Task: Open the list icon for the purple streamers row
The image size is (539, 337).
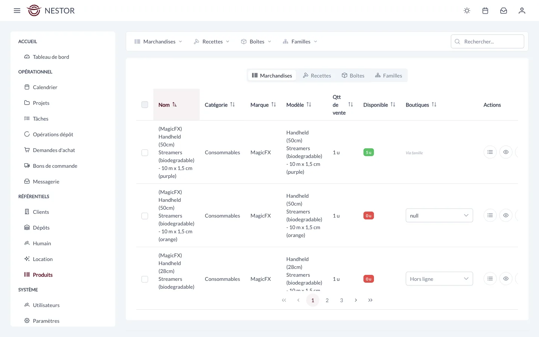Action: coord(490,152)
